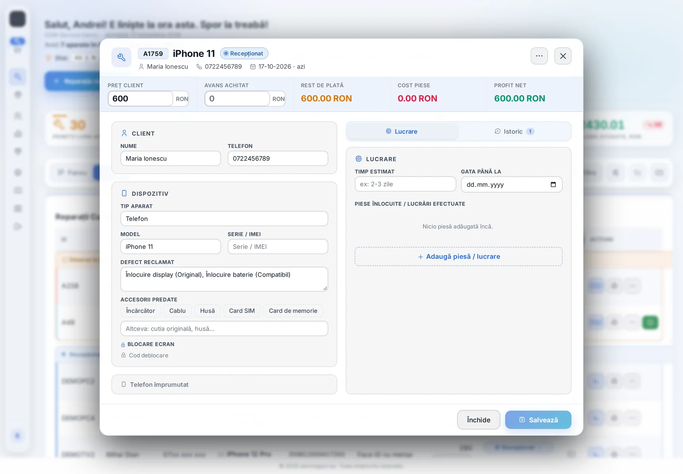The width and height of the screenshot is (683, 474).
Task: Open the Tip aparat field showing Telefon
Action: (224, 219)
